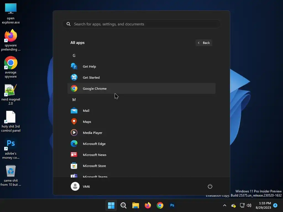
Task: Click the power button icon
Action: tap(210, 186)
